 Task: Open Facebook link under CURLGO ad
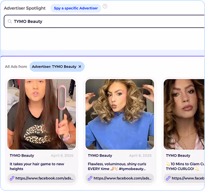click(184, 178)
